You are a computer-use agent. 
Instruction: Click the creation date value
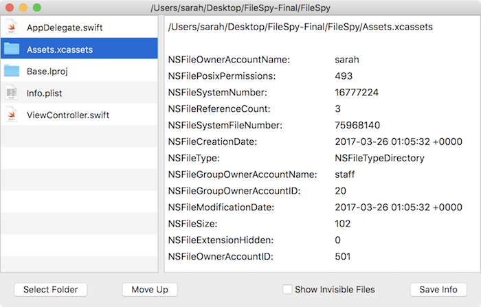coord(399,141)
